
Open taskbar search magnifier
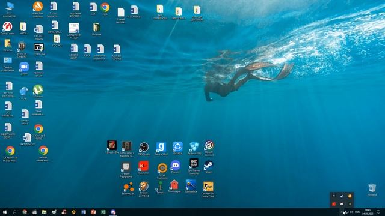click(x=14, y=212)
